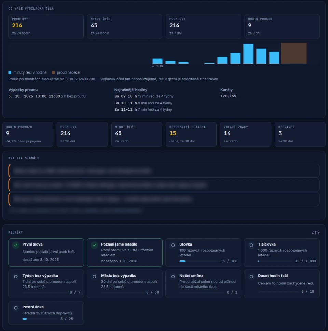This screenshot has width=328, height=331.
Task: Click the circle icon beside Stovka
Action: [x=173, y=245]
